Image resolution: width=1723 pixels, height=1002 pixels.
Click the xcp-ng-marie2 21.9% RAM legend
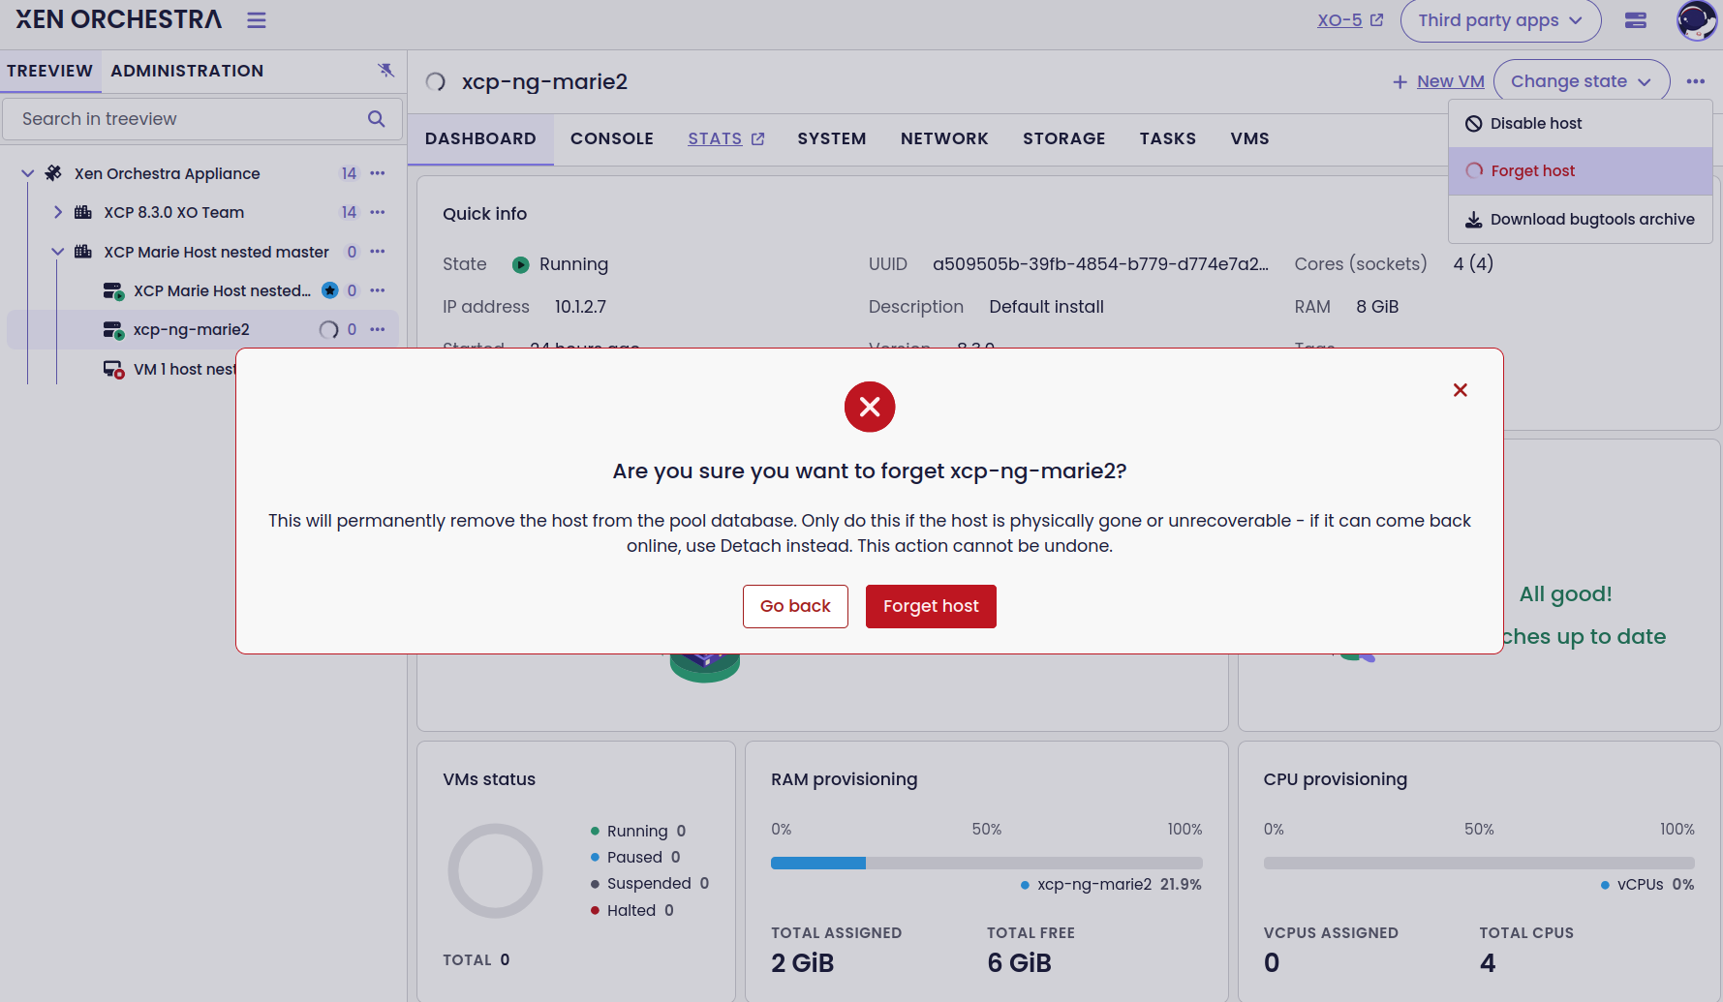[x=1111, y=884]
